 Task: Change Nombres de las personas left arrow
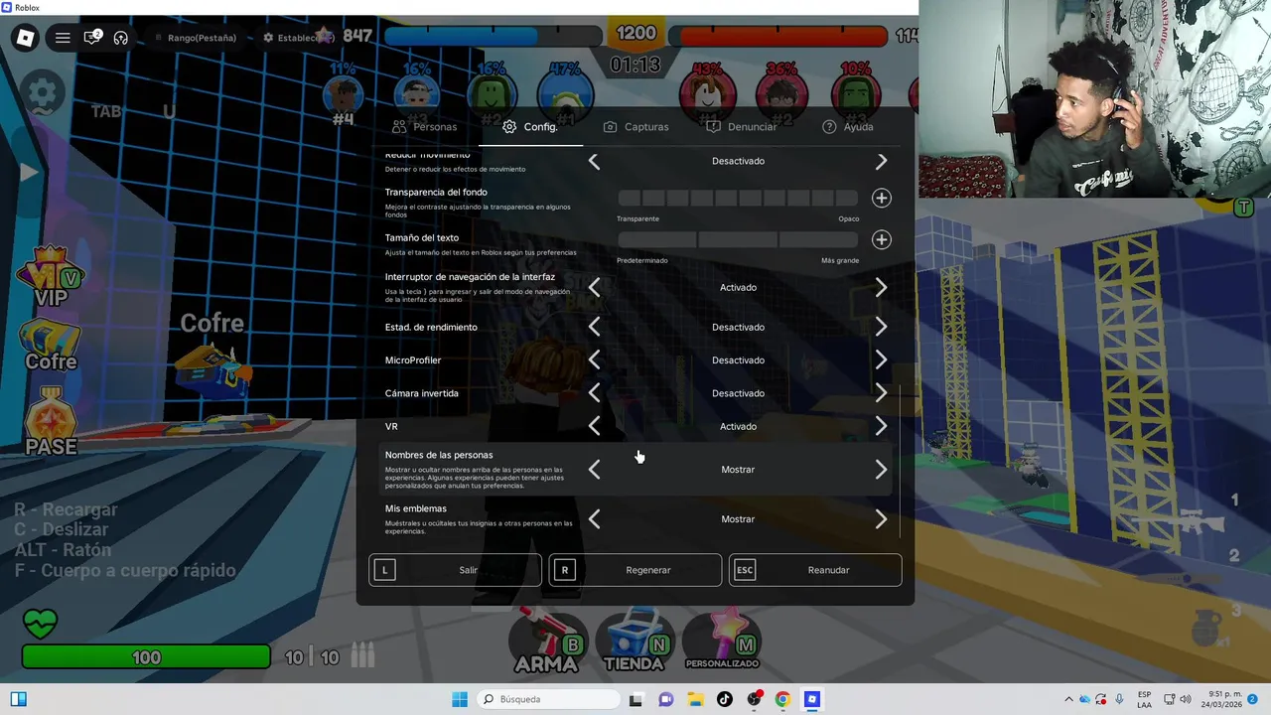(x=594, y=469)
